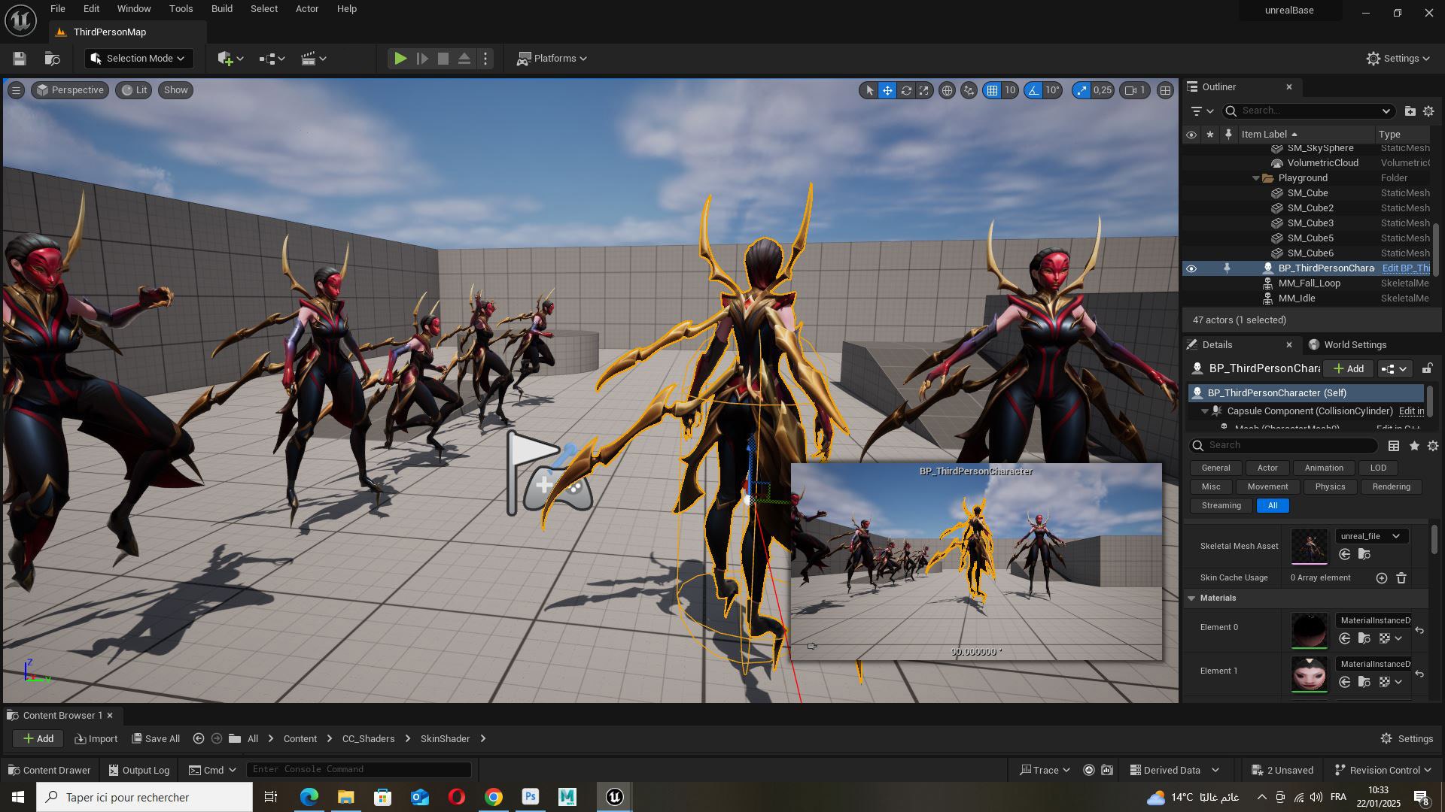The width and height of the screenshot is (1445, 812).
Task: Open the File menu
Action: click(57, 9)
